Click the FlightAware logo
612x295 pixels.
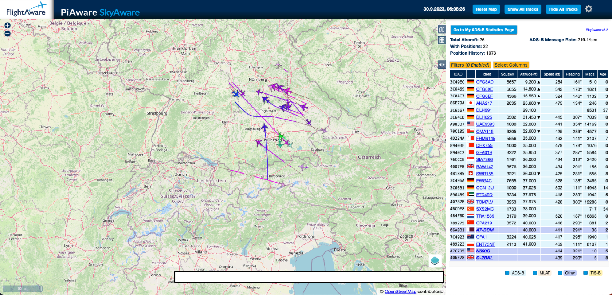26,9
